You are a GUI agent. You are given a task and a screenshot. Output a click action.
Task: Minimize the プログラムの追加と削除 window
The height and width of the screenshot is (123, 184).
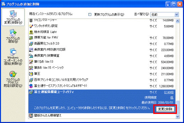(x=168, y=4)
